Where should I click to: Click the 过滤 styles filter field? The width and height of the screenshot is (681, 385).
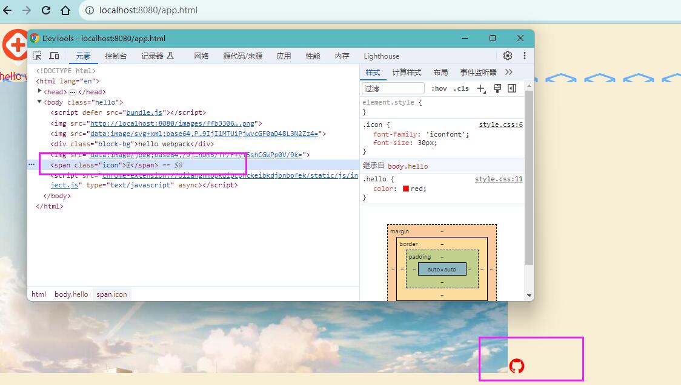[393, 88]
